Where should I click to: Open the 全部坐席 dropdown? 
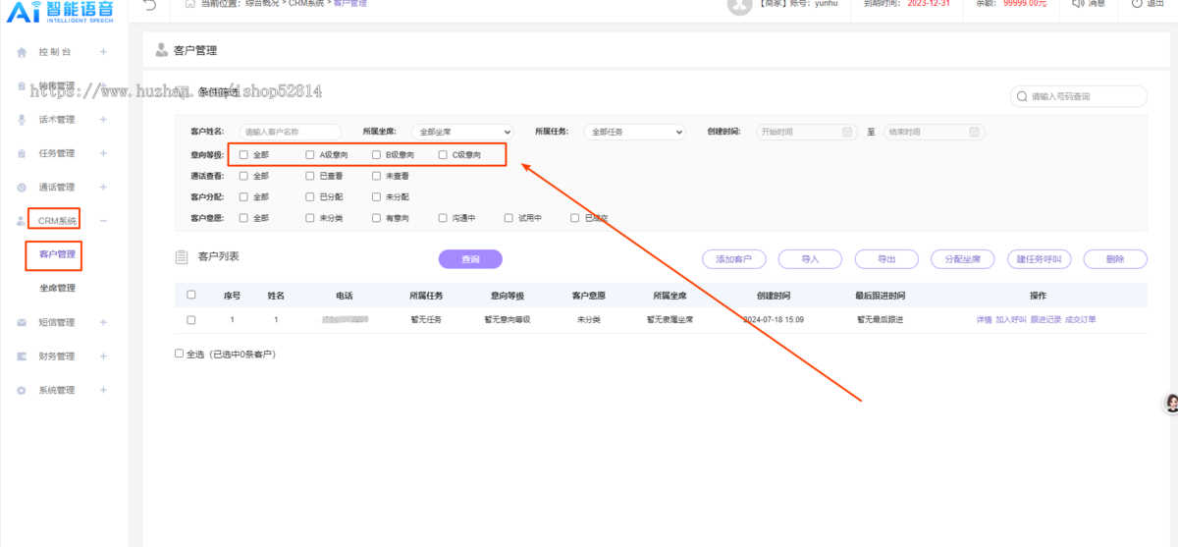pos(462,132)
